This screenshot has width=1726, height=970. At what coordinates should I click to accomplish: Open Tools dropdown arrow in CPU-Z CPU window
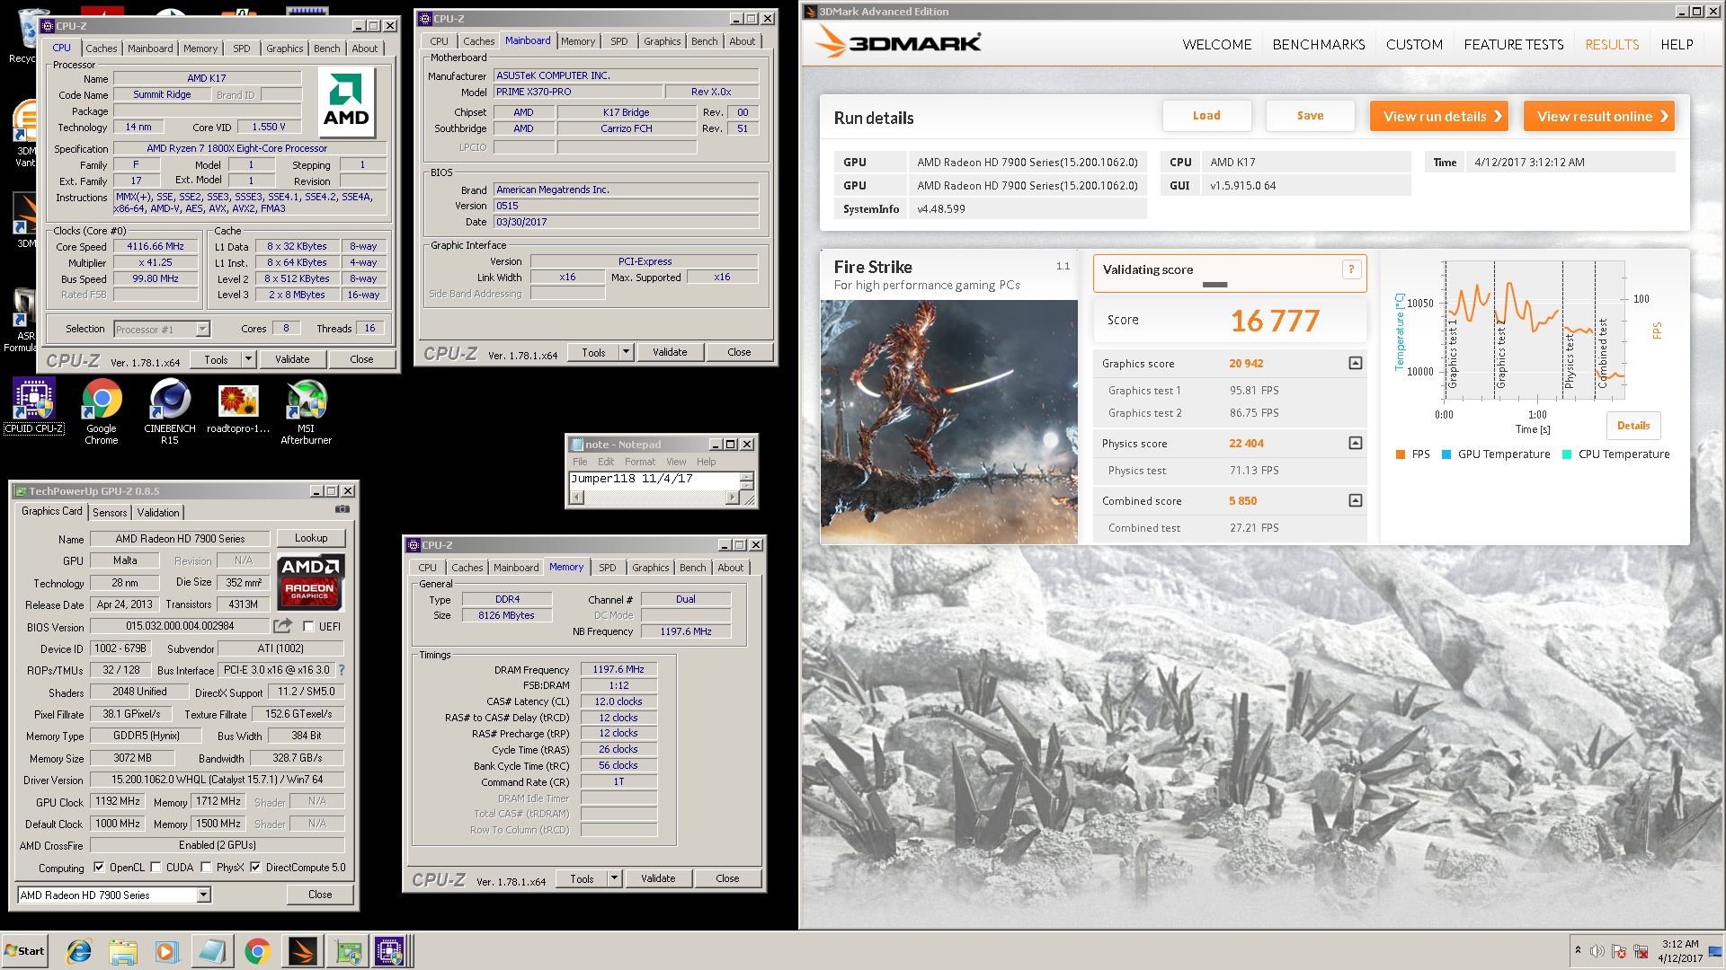click(x=248, y=359)
